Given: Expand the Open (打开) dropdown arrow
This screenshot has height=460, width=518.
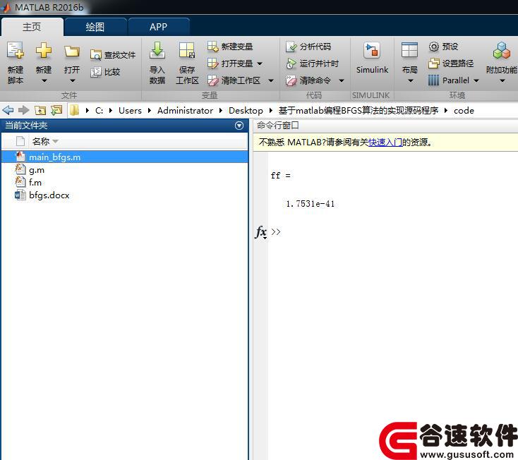Looking at the screenshot, I should pyautogui.click(x=73, y=80).
